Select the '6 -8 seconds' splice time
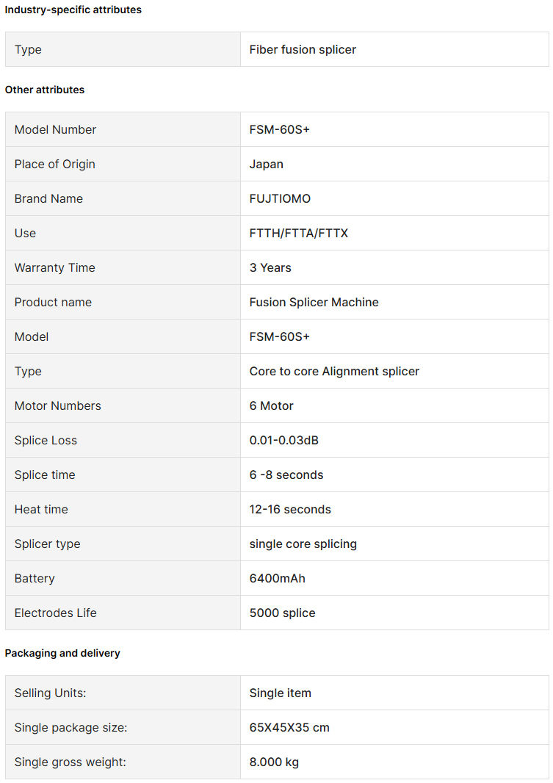This screenshot has width=553, height=783. (286, 475)
